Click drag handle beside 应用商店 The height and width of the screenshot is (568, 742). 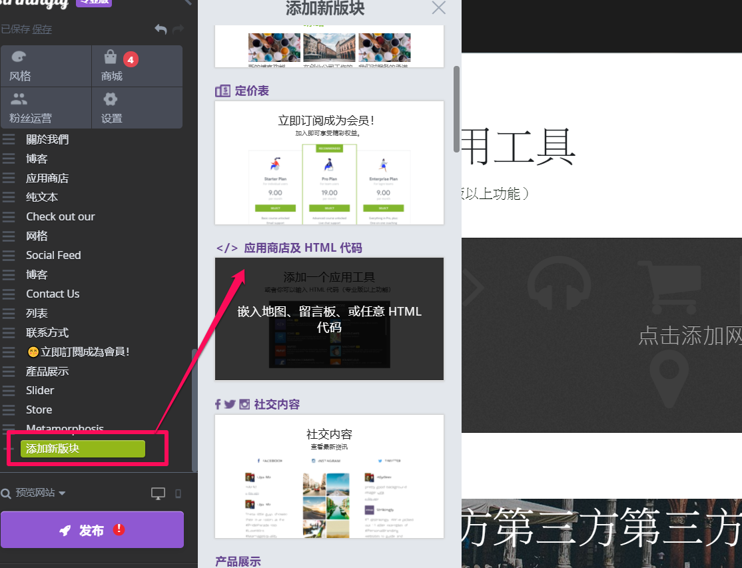click(9, 178)
